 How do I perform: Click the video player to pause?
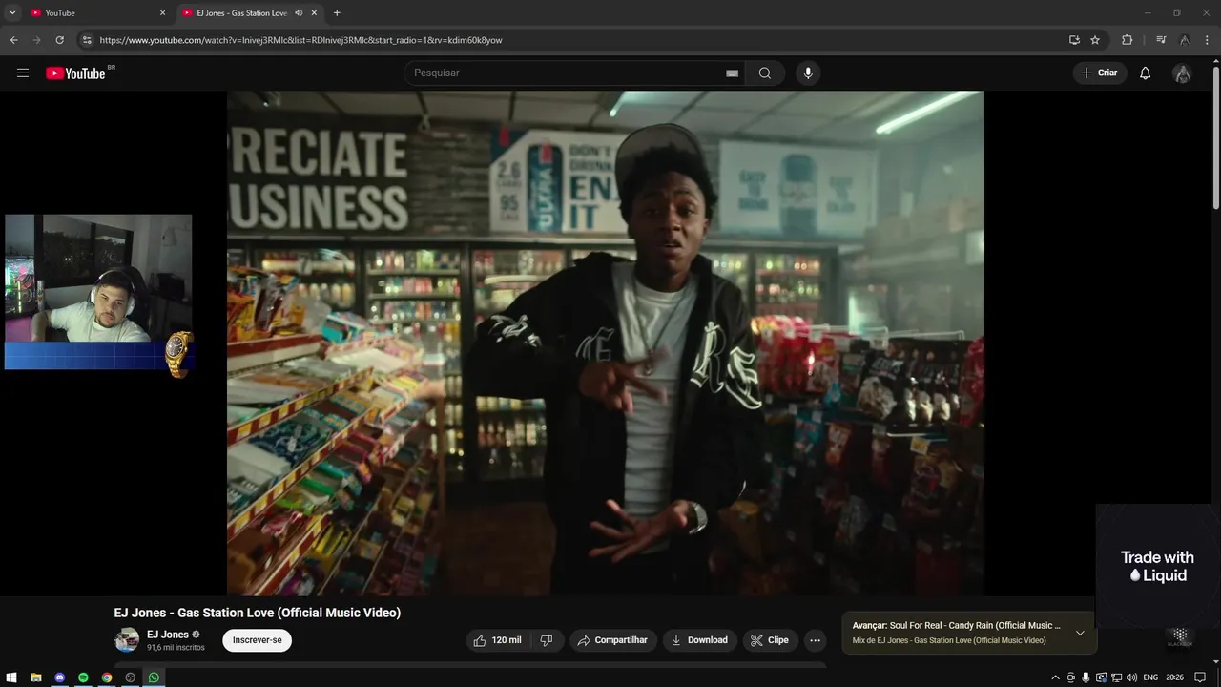coord(605,343)
